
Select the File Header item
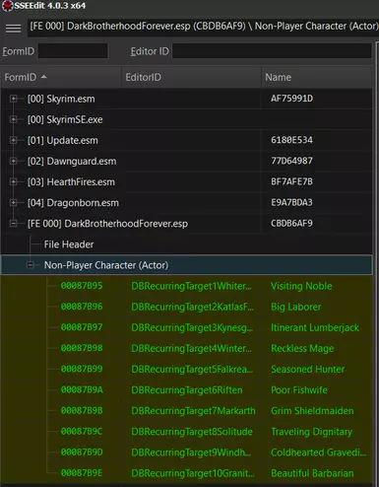pos(69,244)
